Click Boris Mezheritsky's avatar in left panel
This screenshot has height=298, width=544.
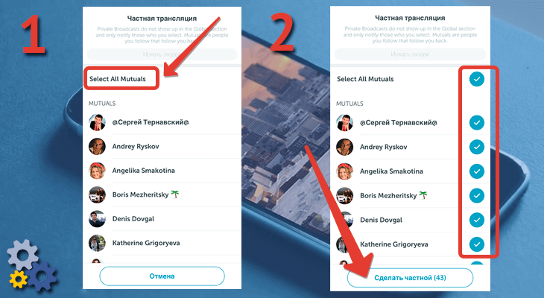point(97,194)
